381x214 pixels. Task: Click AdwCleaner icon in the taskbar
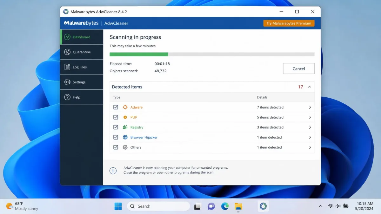click(x=263, y=206)
